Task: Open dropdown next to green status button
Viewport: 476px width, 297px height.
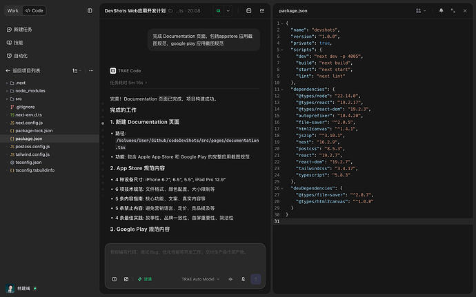Action: coord(228,10)
